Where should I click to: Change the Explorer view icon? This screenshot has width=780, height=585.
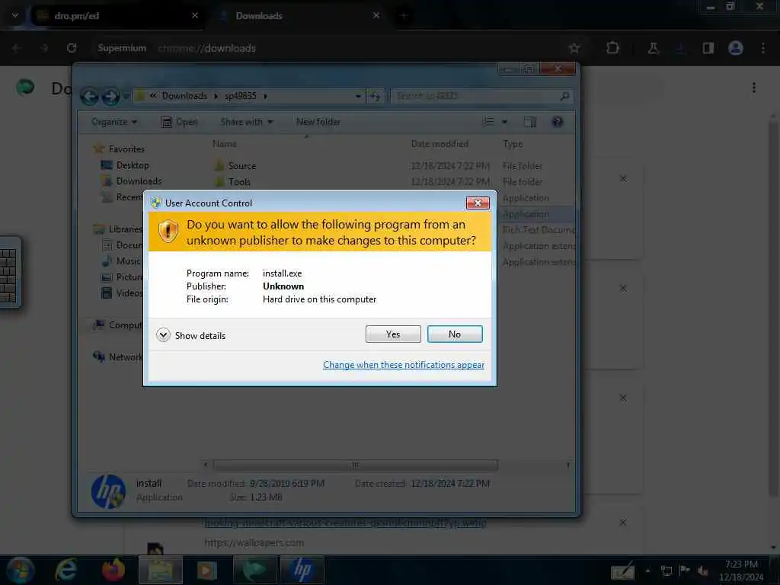(488, 122)
